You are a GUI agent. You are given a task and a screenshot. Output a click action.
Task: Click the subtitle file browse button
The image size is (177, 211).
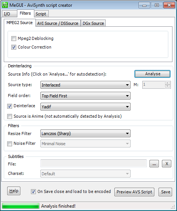(154, 164)
